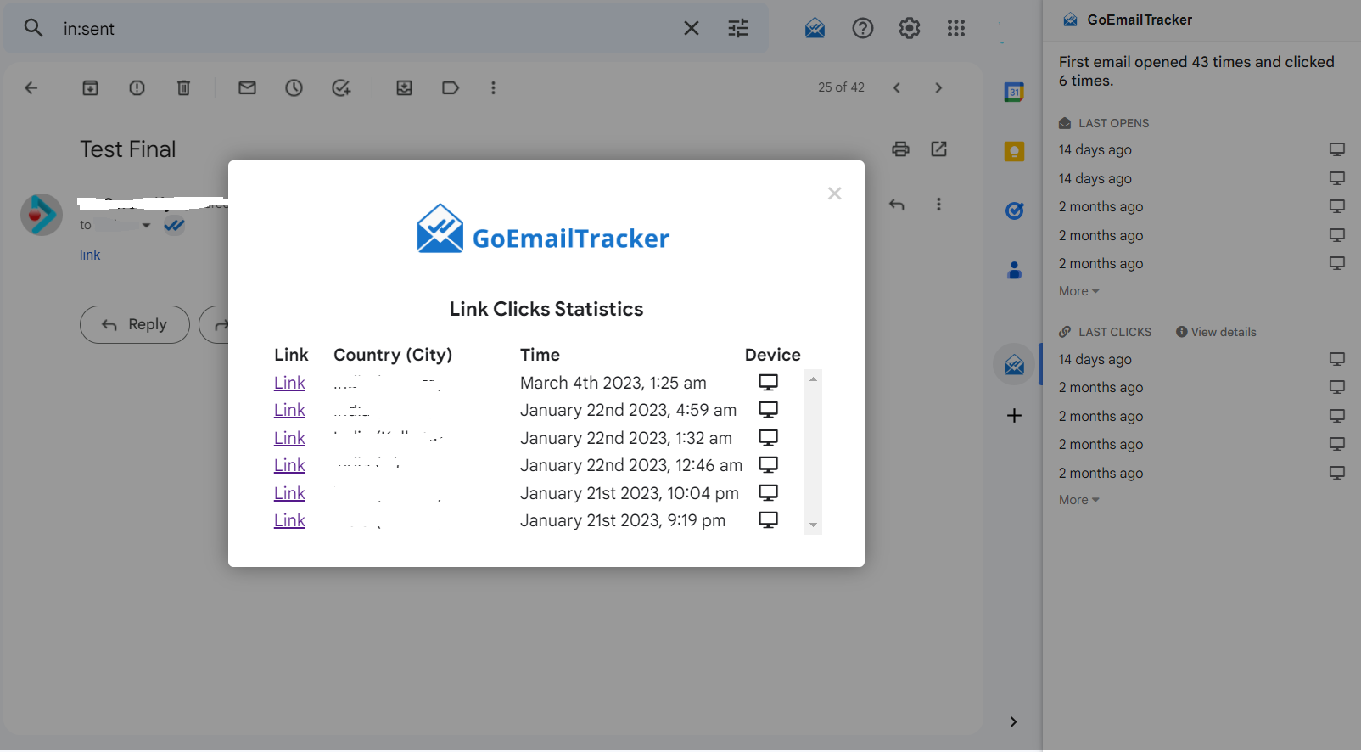The width and height of the screenshot is (1361, 752).
Task: Print the Test Final email
Action: tap(900, 149)
